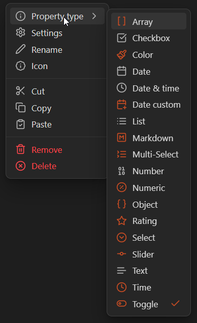Click the Numeric percent circle icon

[121, 188]
